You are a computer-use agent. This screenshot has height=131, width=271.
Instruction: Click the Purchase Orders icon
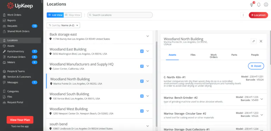[x=4, y=57]
